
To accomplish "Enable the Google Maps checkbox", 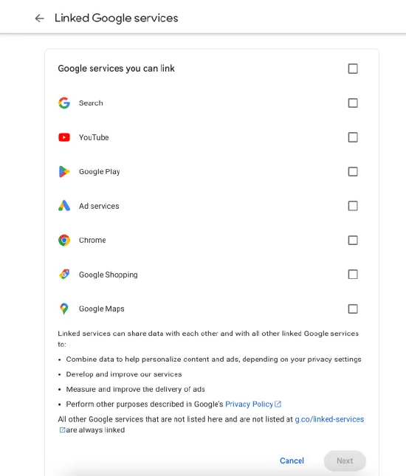I will tap(353, 308).
